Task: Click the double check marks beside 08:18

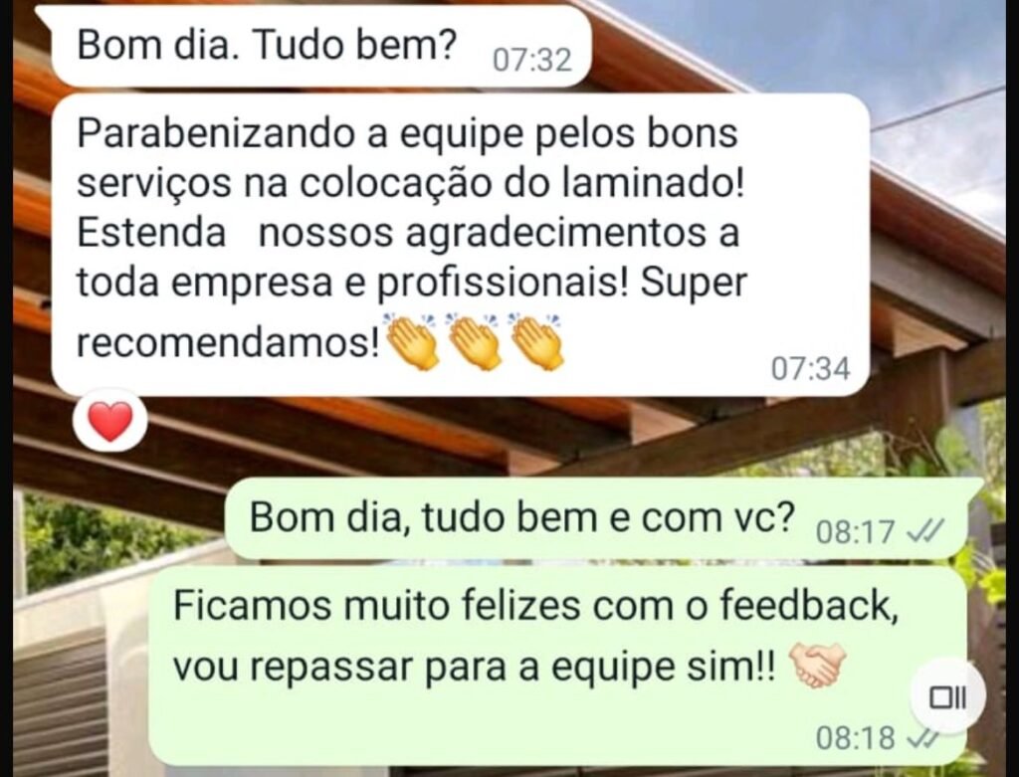Action: tap(921, 739)
